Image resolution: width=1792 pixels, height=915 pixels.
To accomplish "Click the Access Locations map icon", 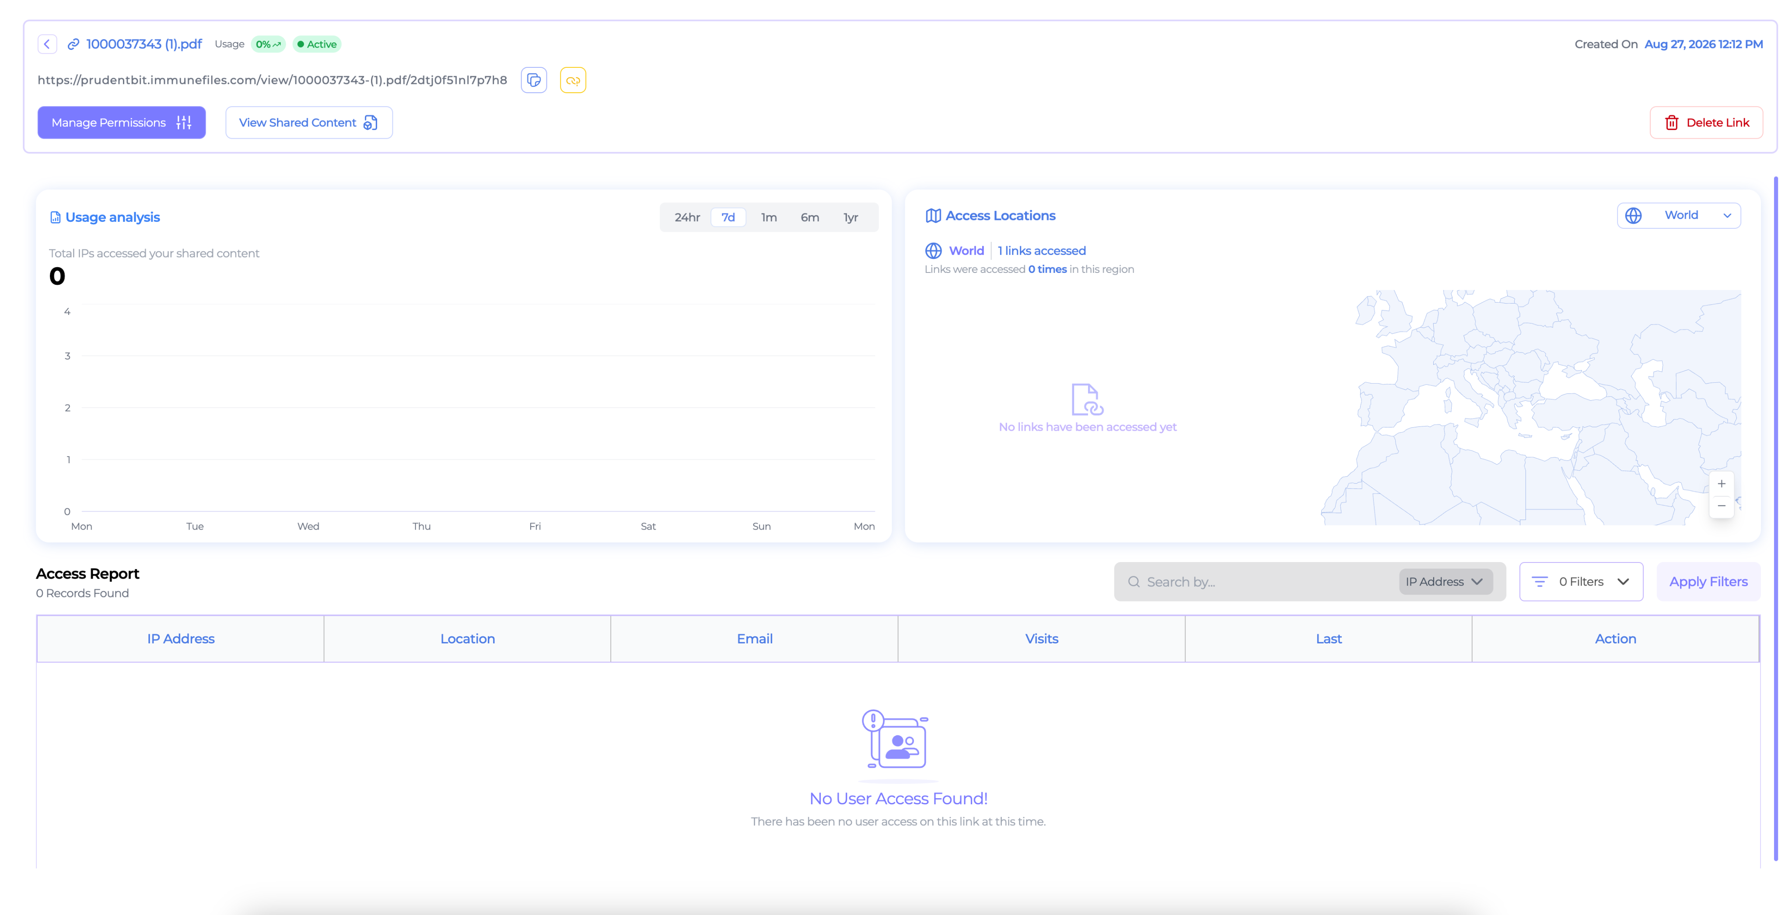I will [933, 216].
